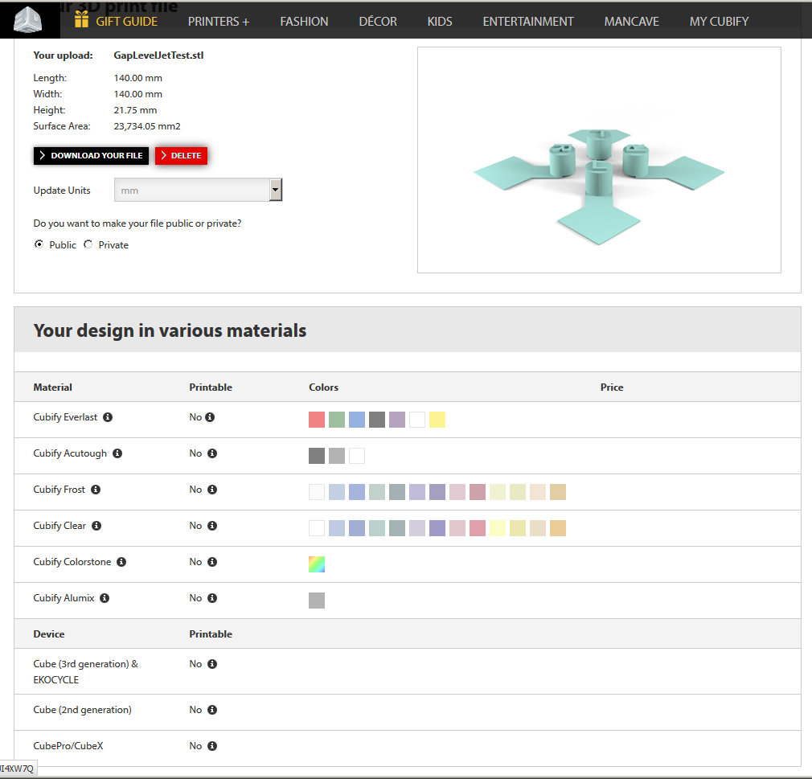Open the Update Units dropdown
The image size is (812, 779).
click(x=199, y=190)
